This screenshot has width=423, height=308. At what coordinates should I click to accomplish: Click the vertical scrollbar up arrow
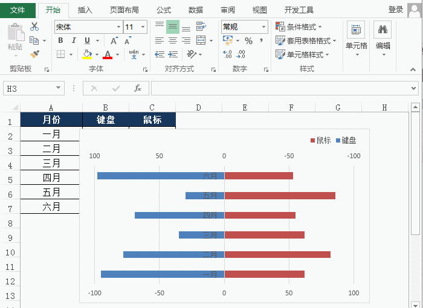(415, 107)
